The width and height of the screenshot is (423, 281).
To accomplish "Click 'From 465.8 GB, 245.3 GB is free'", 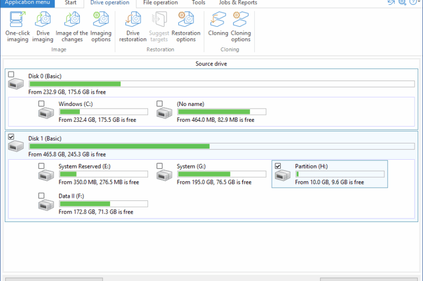I will point(67,154).
